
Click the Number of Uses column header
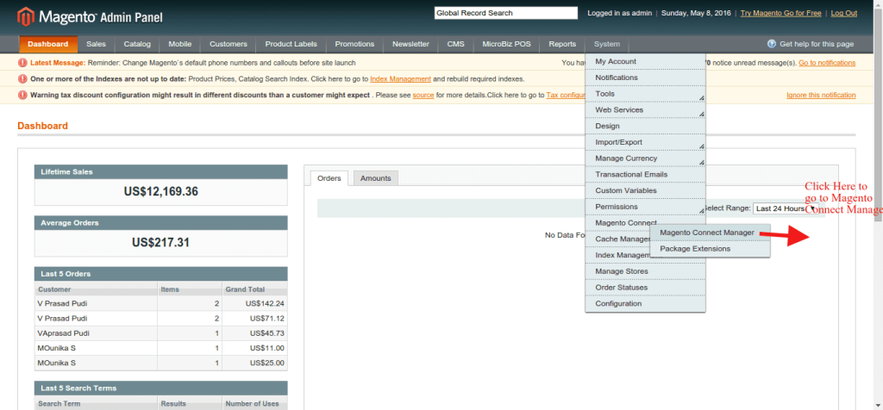point(254,403)
